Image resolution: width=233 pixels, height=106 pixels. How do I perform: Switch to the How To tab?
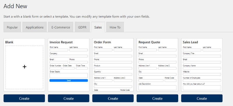[115, 27]
